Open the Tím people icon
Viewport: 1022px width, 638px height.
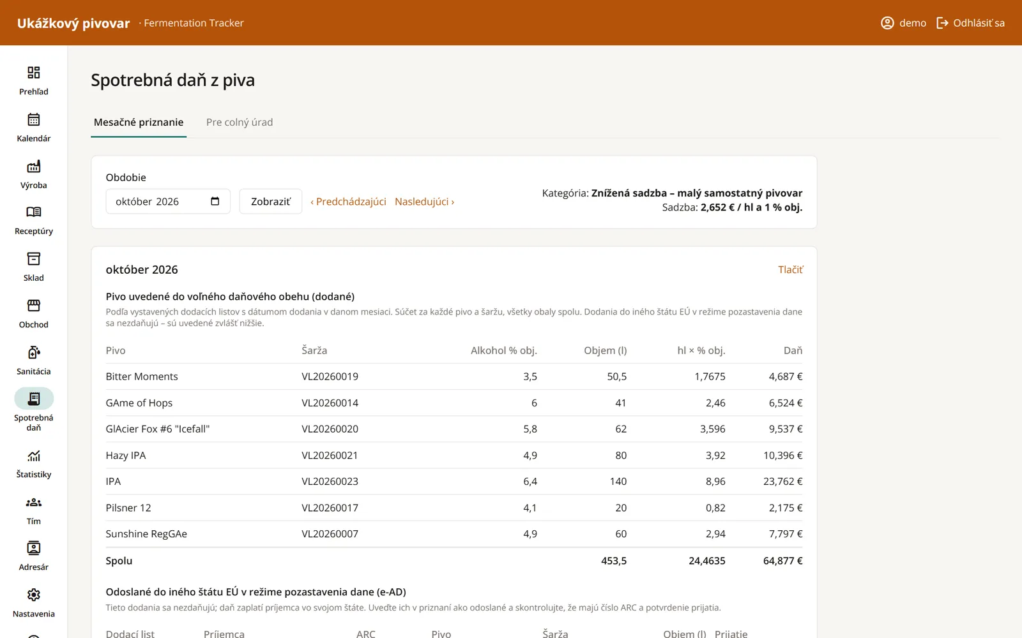coord(34,502)
